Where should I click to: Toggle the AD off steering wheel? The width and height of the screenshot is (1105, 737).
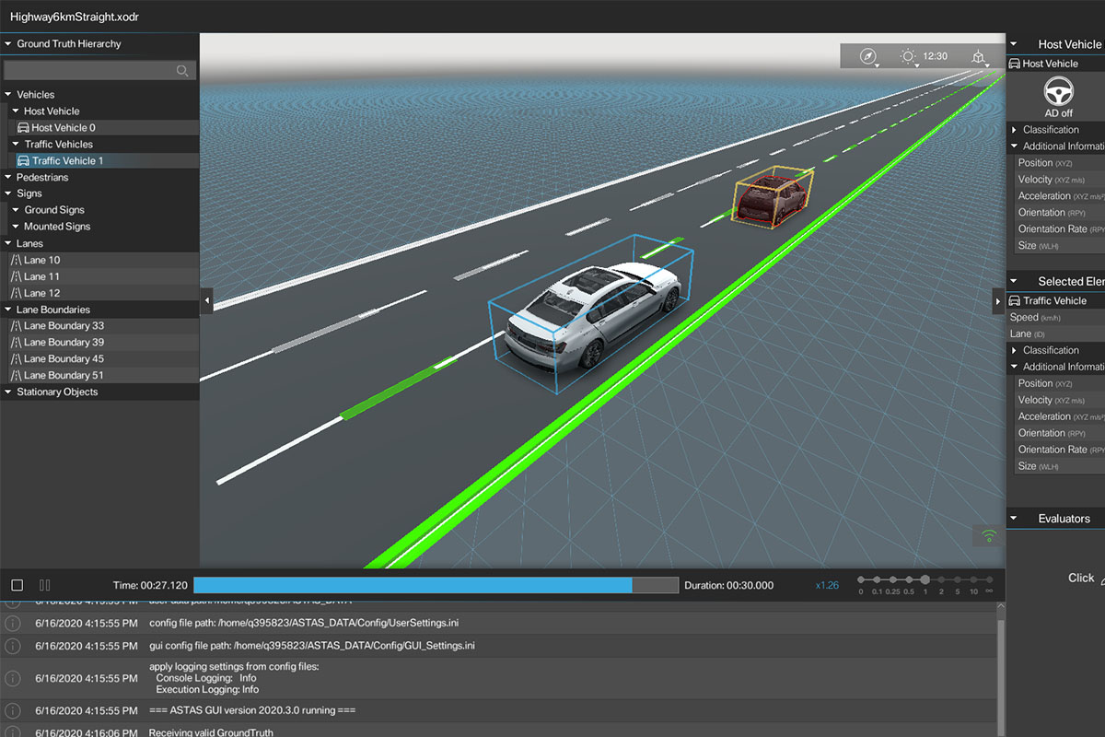point(1059,92)
